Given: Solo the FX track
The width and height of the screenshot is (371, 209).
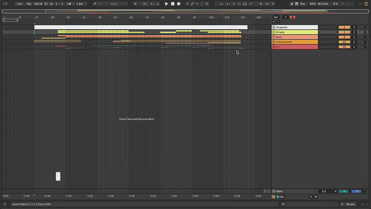Looking at the screenshot, I should click(353, 47).
